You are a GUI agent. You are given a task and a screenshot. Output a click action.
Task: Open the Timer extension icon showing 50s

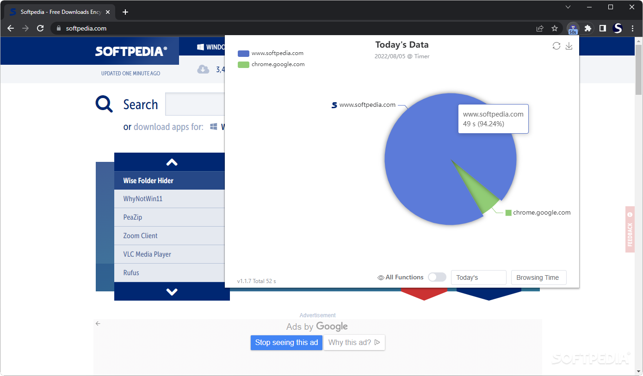pyautogui.click(x=573, y=29)
